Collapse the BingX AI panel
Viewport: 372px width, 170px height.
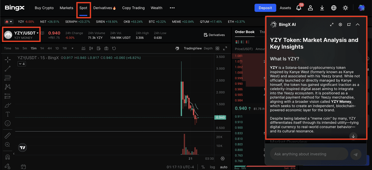click(357, 25)
